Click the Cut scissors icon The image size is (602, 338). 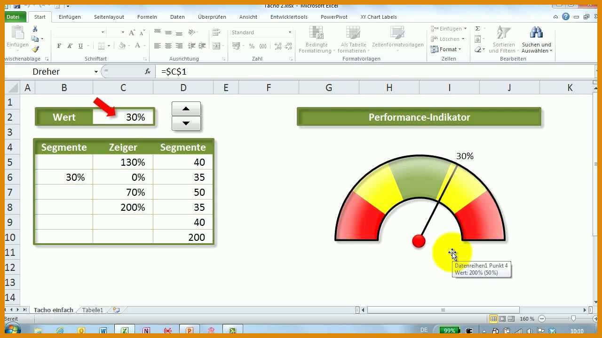(x=35, y=29)
